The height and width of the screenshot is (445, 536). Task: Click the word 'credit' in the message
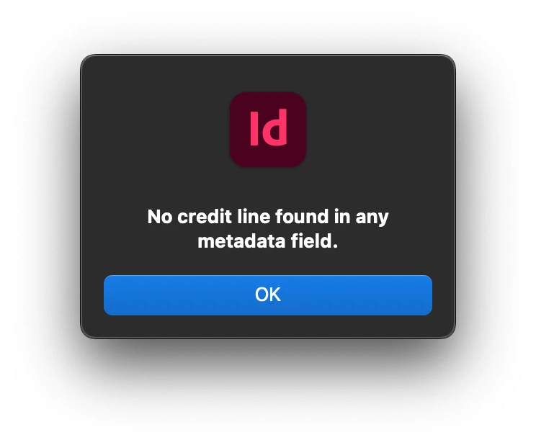point(205,217)
